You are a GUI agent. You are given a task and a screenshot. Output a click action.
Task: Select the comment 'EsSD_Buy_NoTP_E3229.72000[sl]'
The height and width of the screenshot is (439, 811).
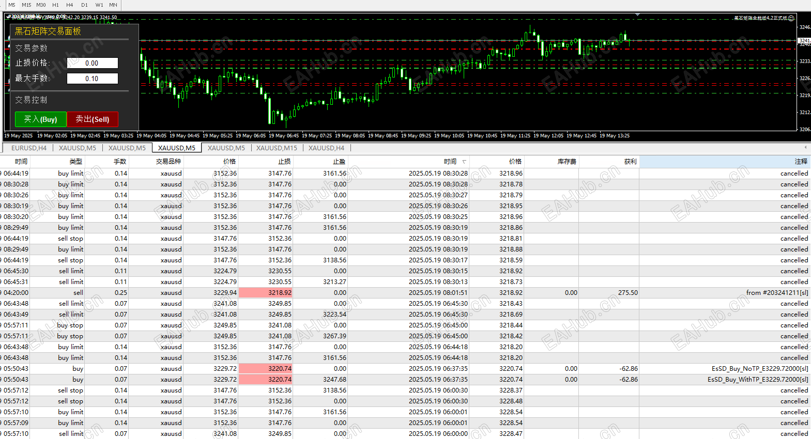pos(760,369)
